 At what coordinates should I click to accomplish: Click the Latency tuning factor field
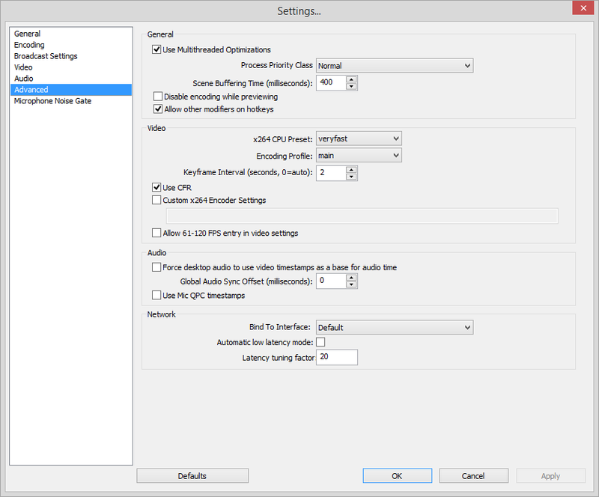pos(336,357)
